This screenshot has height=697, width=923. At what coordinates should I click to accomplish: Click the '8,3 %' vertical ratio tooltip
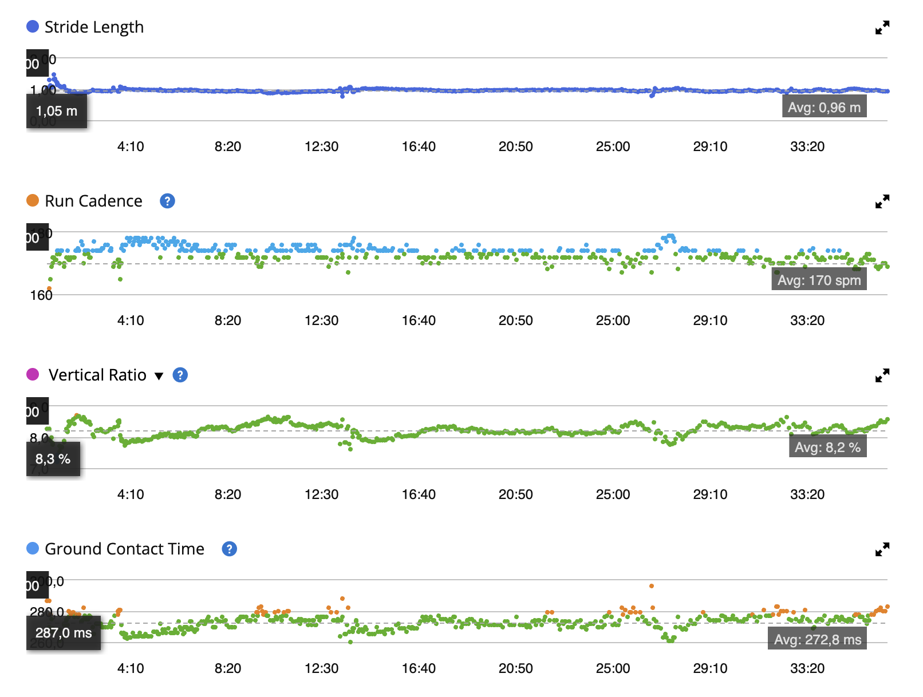[53, 459]
